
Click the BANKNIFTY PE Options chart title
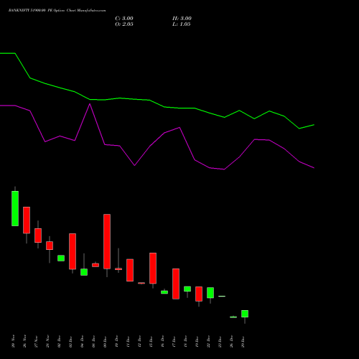[57, 10]
